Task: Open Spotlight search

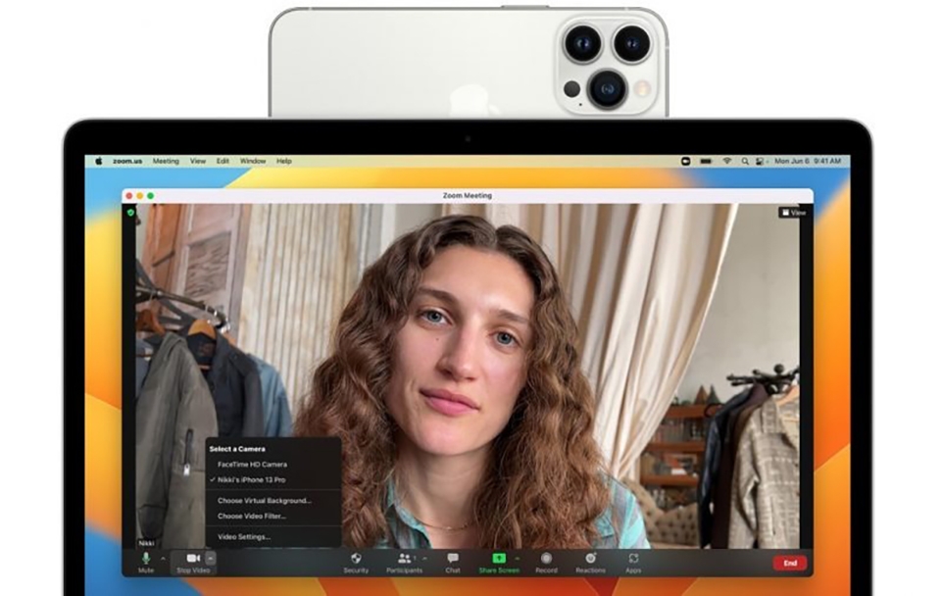Action: click(745, 161)
